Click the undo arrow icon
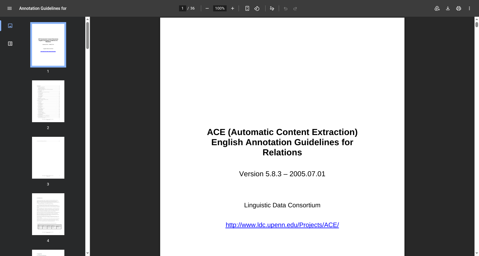This screenshot has width=479, height=256. [x=286, y=8]
